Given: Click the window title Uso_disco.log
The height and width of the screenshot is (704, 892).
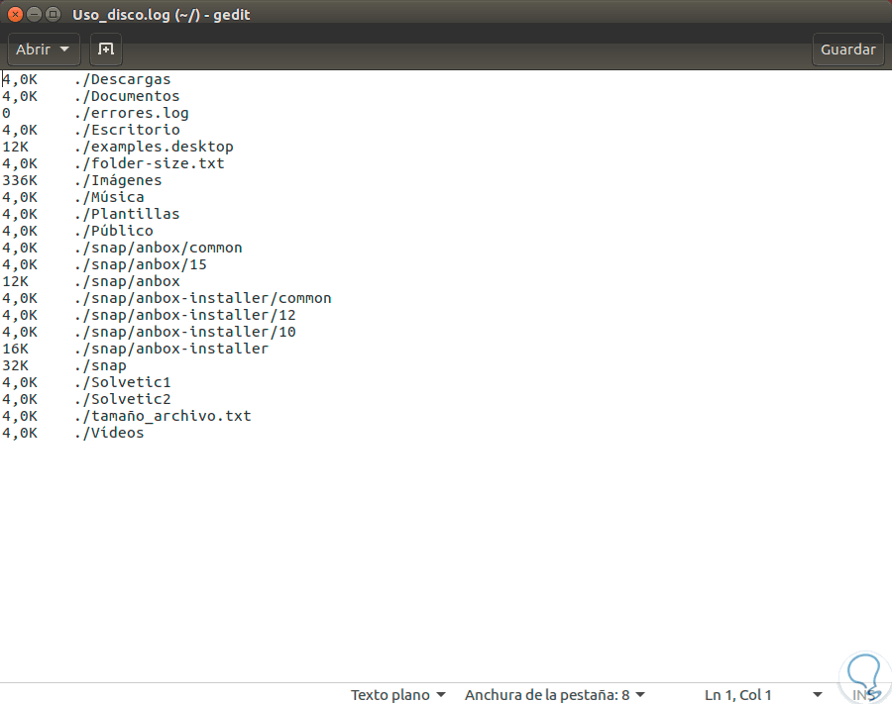Looking at the screenshot, I should tap(121, 15).
